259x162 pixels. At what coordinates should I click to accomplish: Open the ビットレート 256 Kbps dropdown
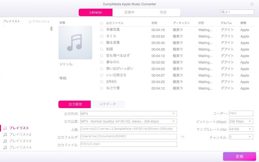pyautogui.click(x=241, y=121)
